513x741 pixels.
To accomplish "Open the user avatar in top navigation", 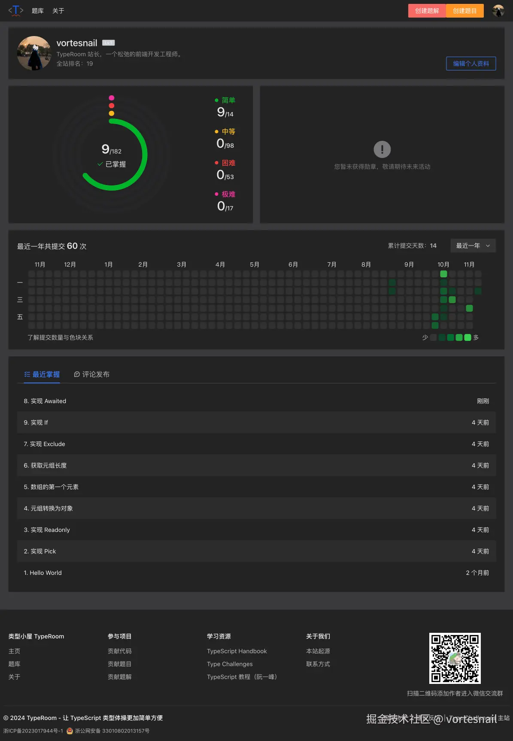I will [x=498, y=11].
